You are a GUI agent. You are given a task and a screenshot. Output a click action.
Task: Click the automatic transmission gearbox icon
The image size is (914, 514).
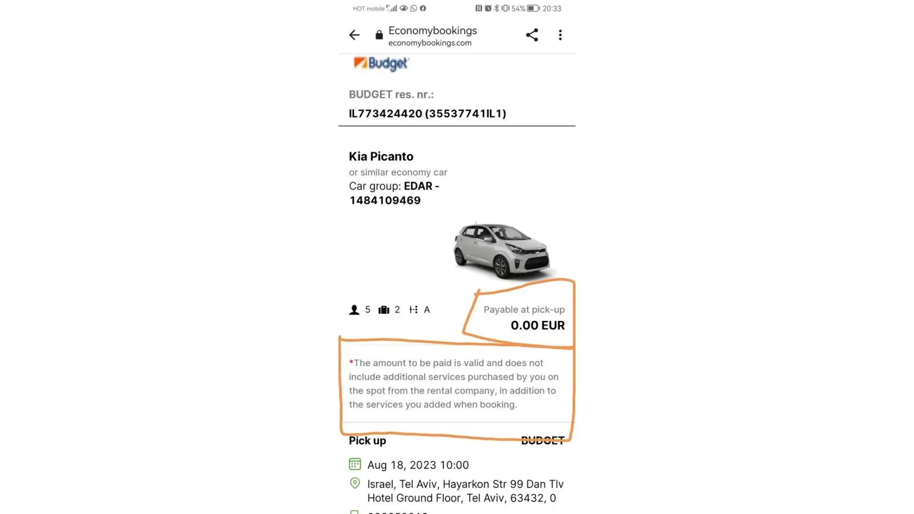(x=413, y=310)
